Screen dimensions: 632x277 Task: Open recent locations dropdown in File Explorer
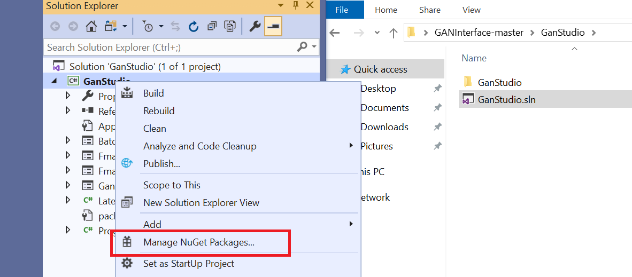point(377,33)
